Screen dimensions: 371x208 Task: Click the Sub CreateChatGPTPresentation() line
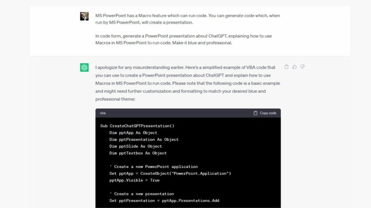[x=137, y=126]
